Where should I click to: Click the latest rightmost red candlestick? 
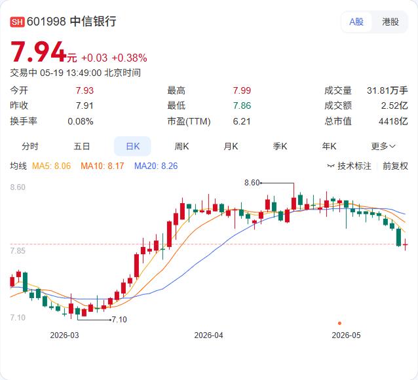[x=406, y=244]
